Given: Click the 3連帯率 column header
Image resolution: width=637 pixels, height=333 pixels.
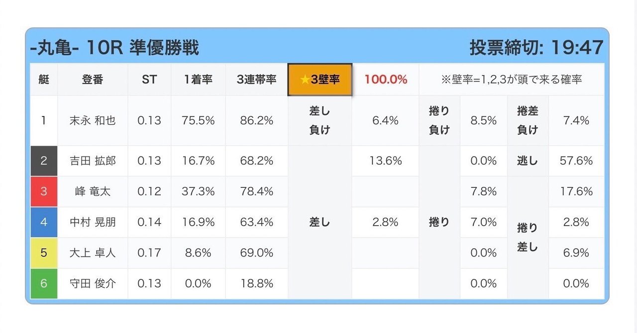Looking at the screenshot, I should 256,80.
